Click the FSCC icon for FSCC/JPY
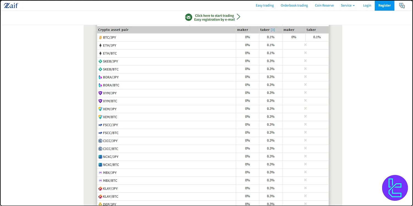413x206 pixels. [100, 125]
